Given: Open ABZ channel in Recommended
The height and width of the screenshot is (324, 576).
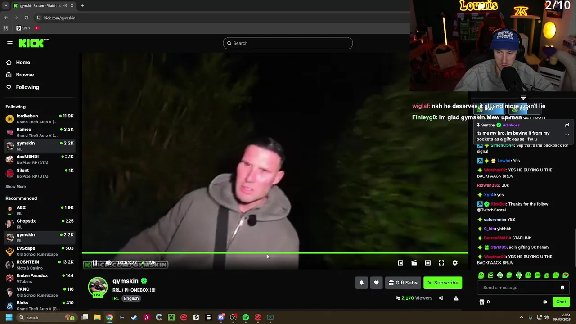Looking at the screenshot, I should [40, 210].
